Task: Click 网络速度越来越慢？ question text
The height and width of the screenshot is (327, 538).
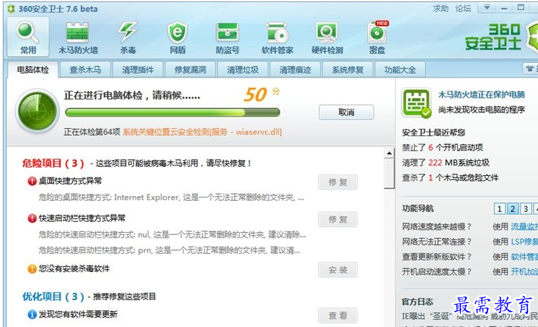Action: pyautogui.click(x=437, y=227)
